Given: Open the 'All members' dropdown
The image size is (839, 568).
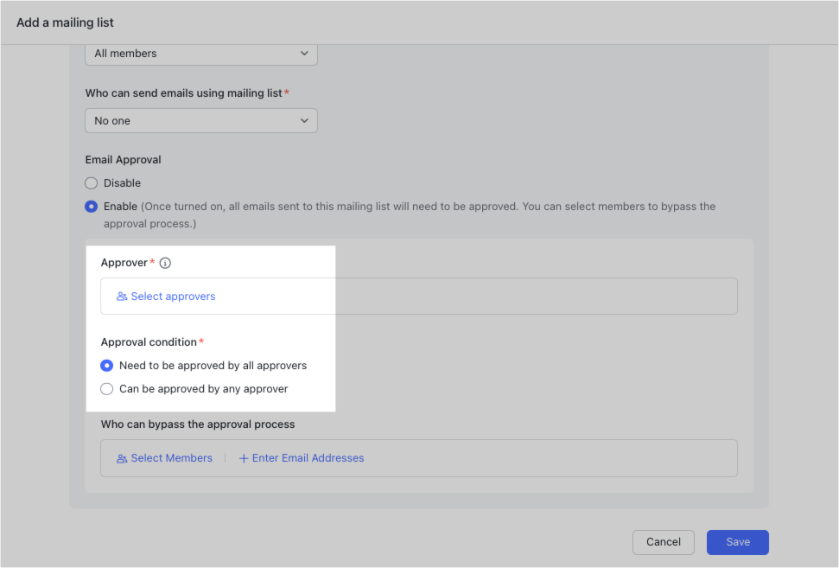Looking at the screenshot, I should [x=200, y=53].
